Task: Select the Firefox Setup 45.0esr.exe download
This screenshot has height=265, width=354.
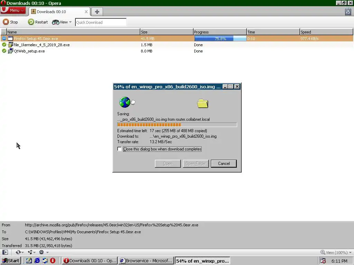Action: point(177,39)
